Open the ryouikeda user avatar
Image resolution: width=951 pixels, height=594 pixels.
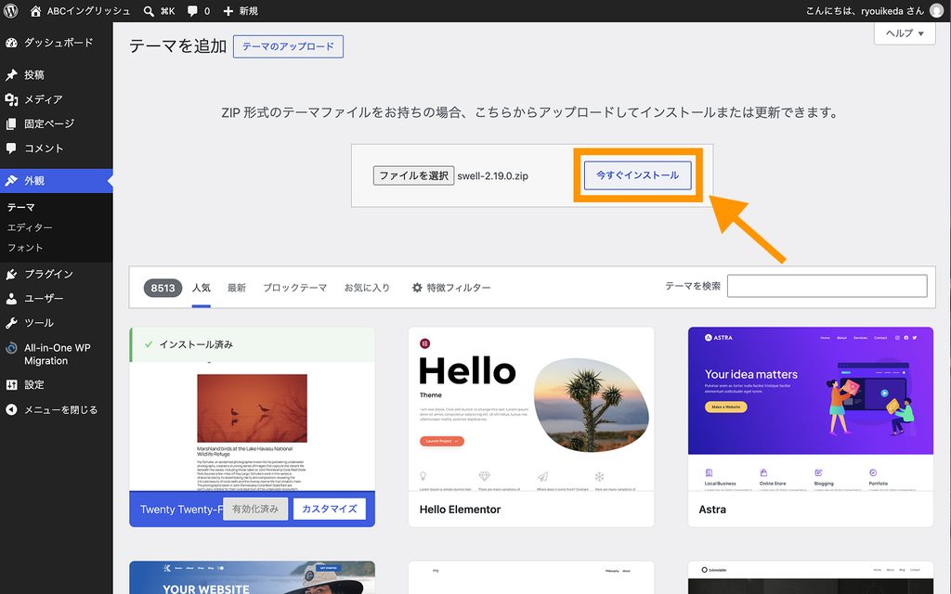[x=936, y=11]
